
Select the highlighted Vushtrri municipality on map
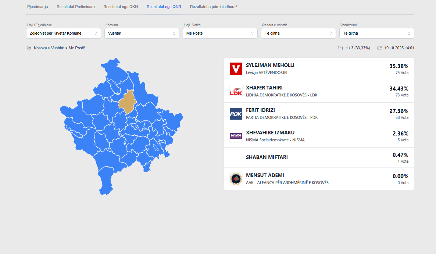tap(127, 101)
